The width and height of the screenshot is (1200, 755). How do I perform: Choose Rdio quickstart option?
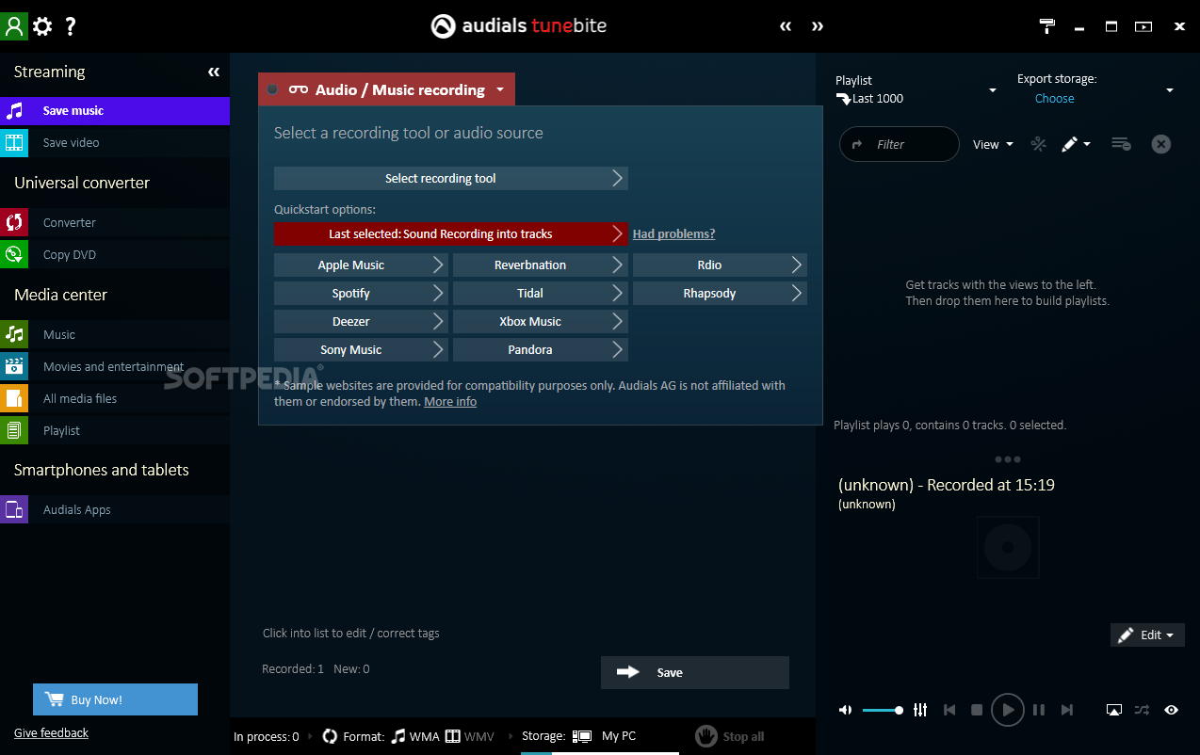[x=720, y=265]
